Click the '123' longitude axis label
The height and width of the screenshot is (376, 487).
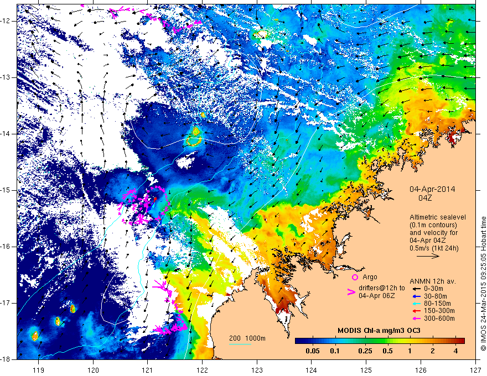tap(257, 370)
